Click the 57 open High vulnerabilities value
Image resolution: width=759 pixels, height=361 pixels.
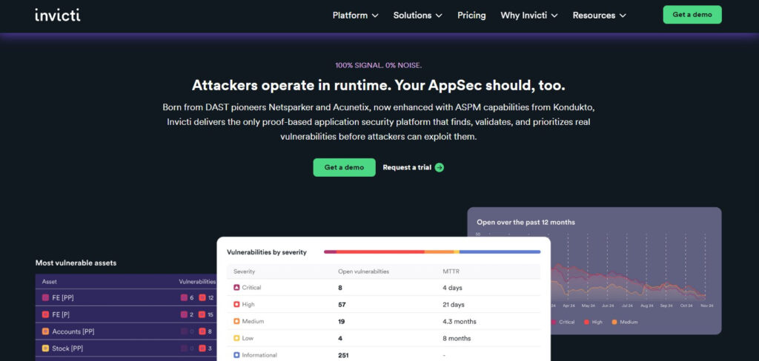point(342,305)
